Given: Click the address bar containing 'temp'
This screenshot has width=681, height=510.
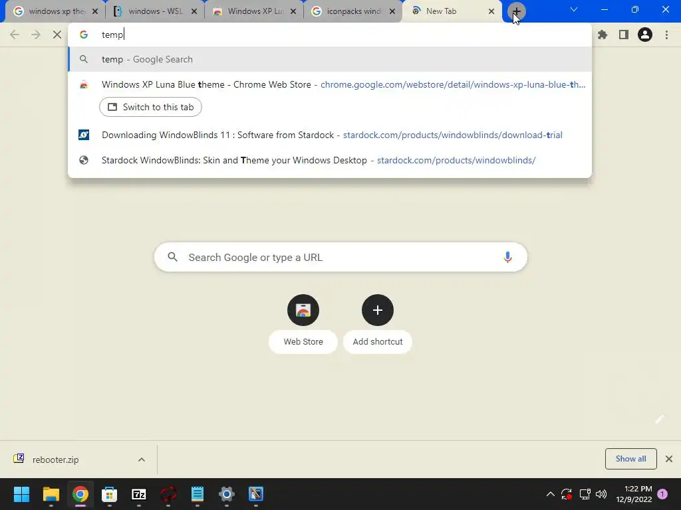Looking at the screenshot, I should tap(330, 35).
